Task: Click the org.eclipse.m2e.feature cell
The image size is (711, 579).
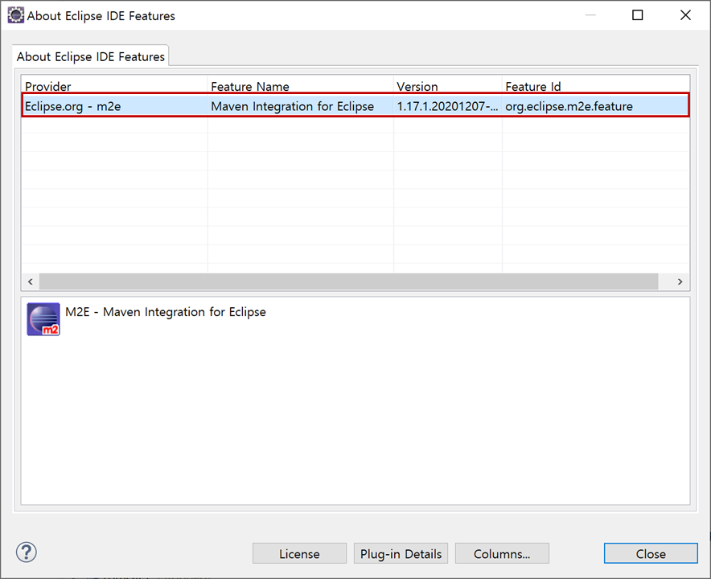Action: tap(595, 106)
